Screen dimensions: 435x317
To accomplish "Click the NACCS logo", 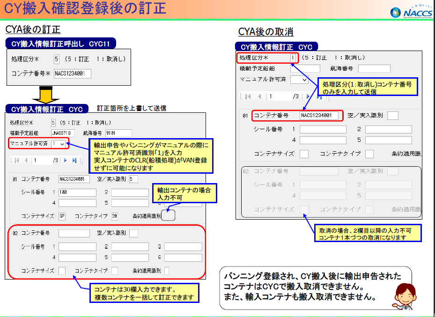I will tap(413, 10).
